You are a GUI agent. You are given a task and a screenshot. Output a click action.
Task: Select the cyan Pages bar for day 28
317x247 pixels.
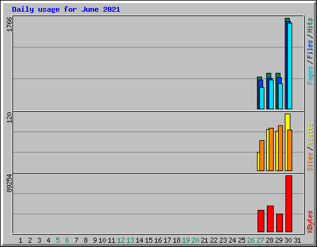pyautogui.click(x=271, y=94)
